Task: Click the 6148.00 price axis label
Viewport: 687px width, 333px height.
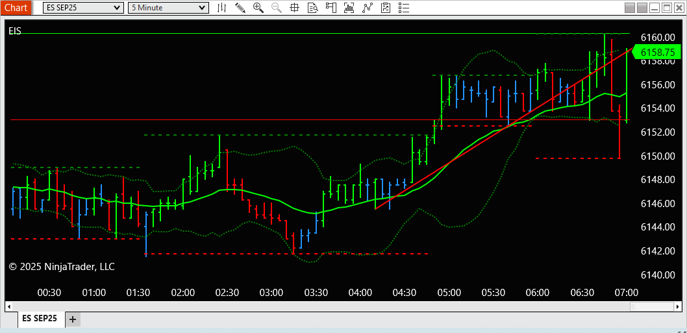Action: 658,180
